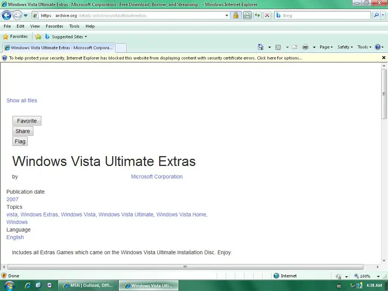Open the Help menu
Viewport: 388px width, 291px height.
point(90,26)
